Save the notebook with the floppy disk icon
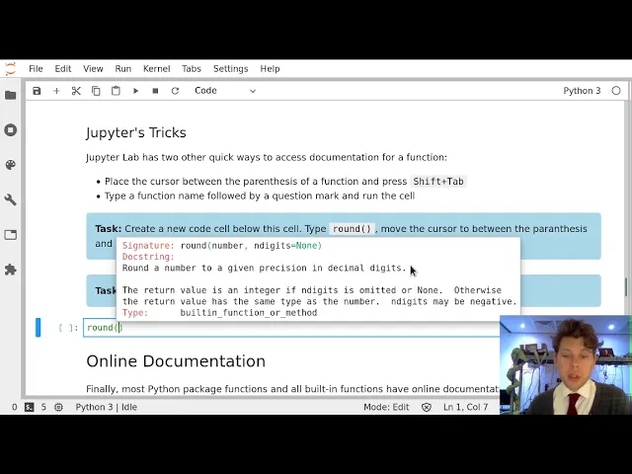Image resolution: width=632 pixels, height=474 pixels. coord(37,91)
